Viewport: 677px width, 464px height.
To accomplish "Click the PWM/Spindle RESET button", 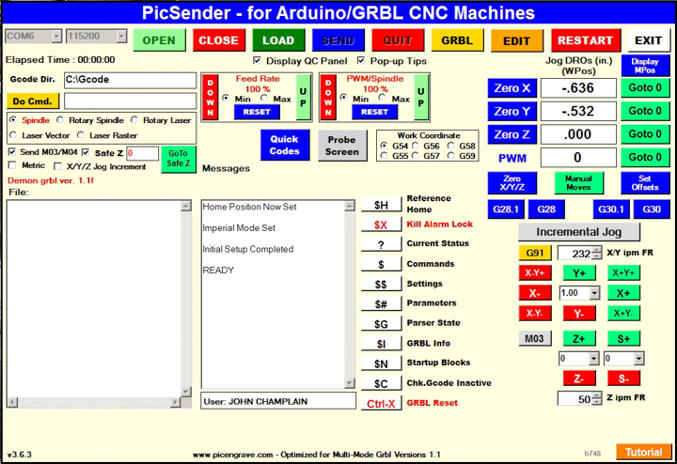I will (375, 112).
